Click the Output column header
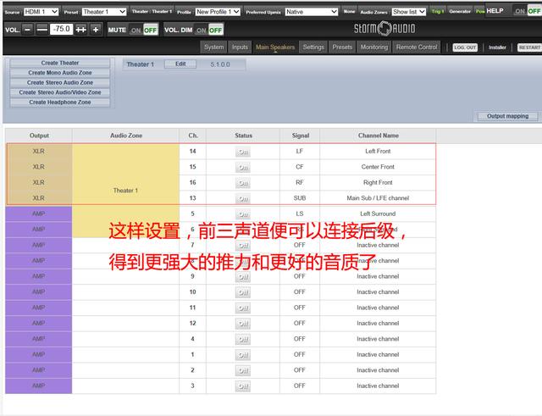 pos(39,136)
